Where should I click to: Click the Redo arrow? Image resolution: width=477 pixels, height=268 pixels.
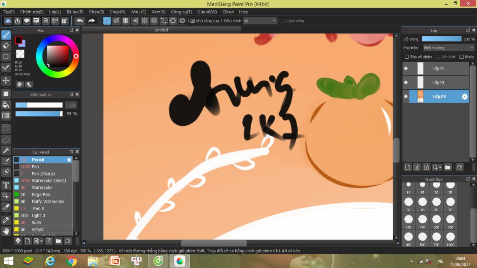(91, 20)
